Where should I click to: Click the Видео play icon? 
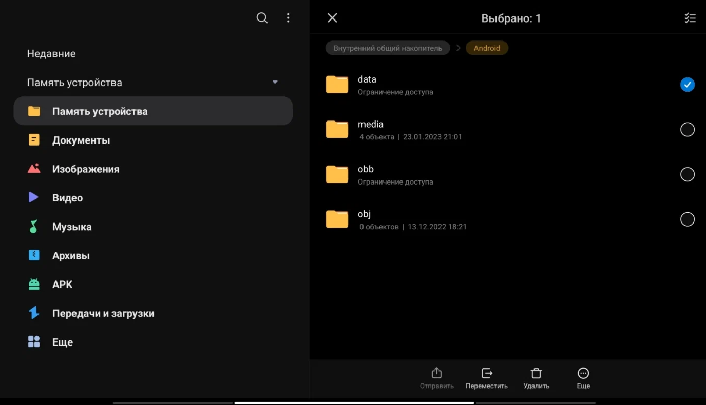pyautogui.click(x=33, y=197)
